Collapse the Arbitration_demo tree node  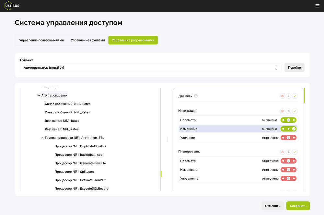click(x=39, y=96)
